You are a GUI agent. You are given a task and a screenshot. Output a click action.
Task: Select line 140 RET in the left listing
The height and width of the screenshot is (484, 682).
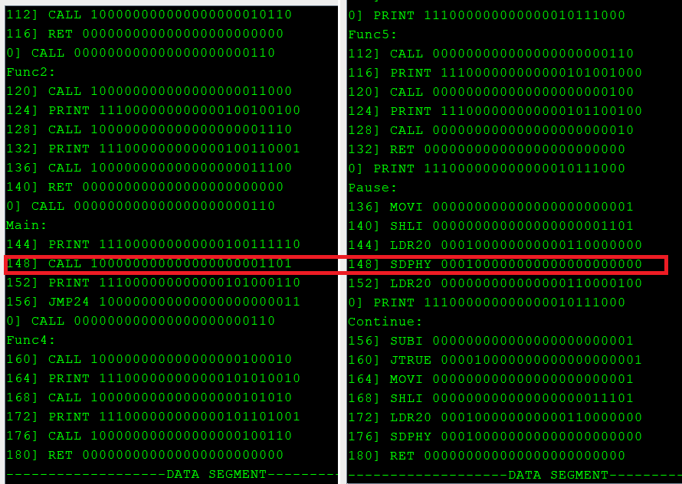pyautogui.click(x=145, y=187)
